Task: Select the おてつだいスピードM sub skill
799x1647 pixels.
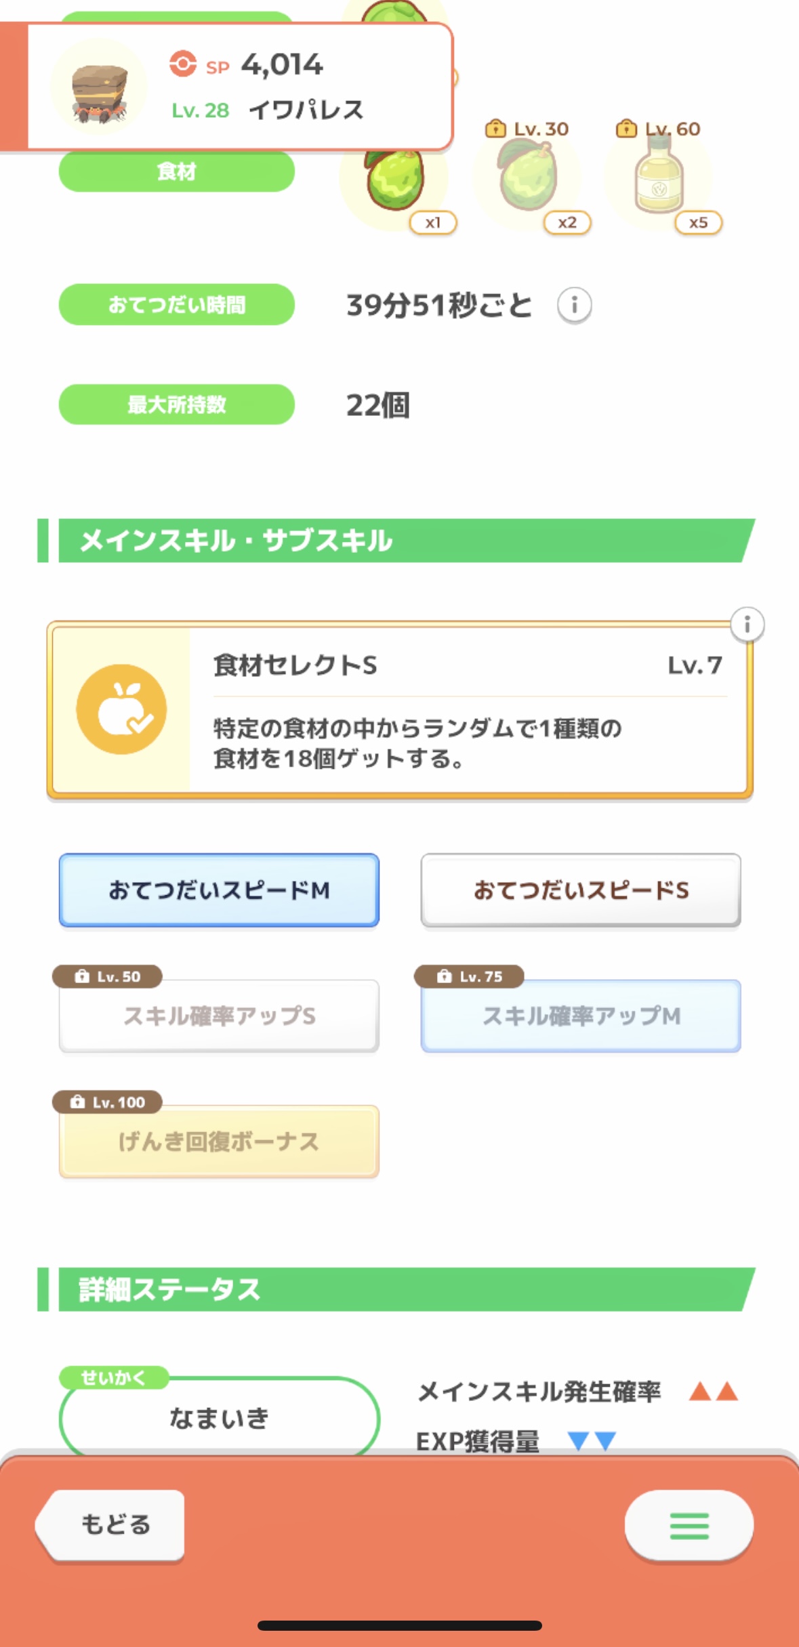Action: (x=219, y=890)
